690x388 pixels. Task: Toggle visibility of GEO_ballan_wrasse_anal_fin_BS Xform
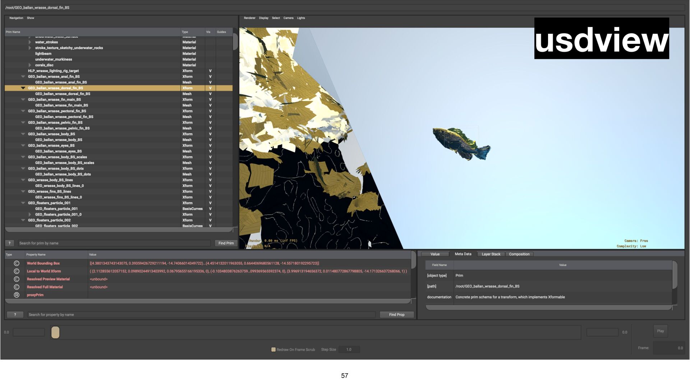coord(210,77)
